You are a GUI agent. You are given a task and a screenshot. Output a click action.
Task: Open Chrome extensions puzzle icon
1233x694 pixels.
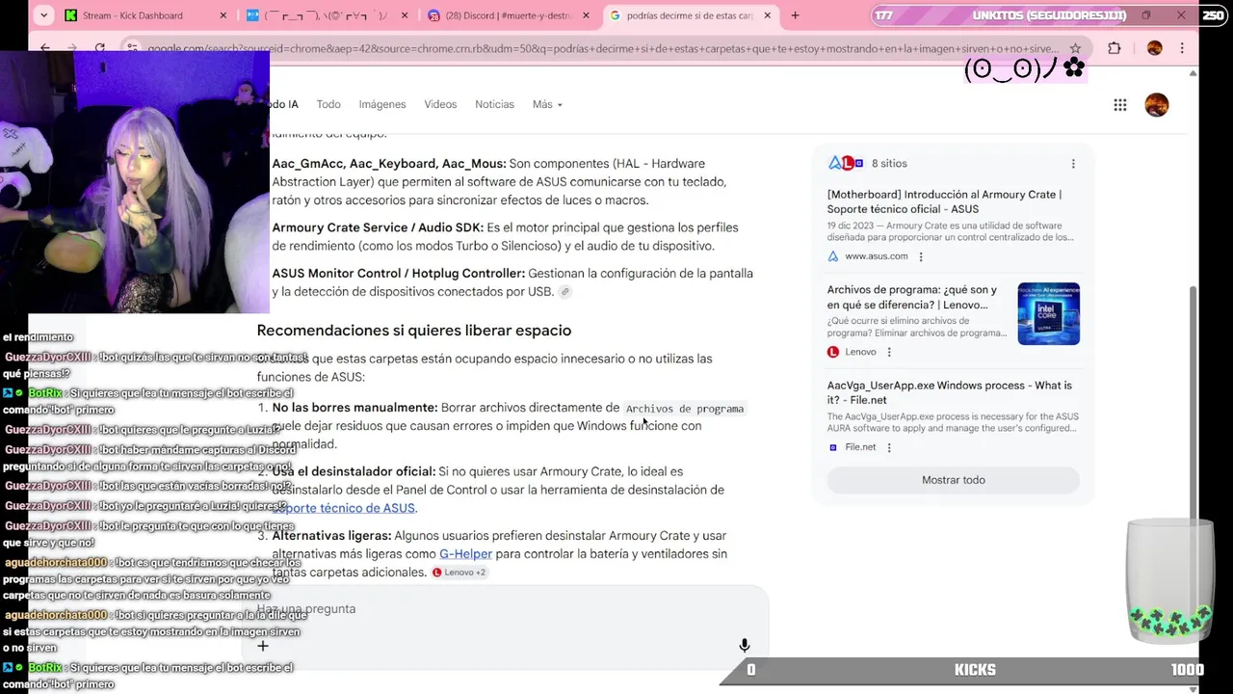click(x=1115, y=48)
